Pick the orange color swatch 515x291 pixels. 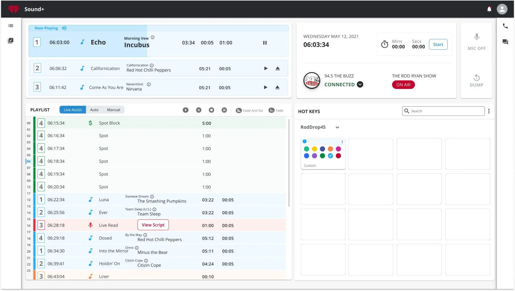coord(330,149)
